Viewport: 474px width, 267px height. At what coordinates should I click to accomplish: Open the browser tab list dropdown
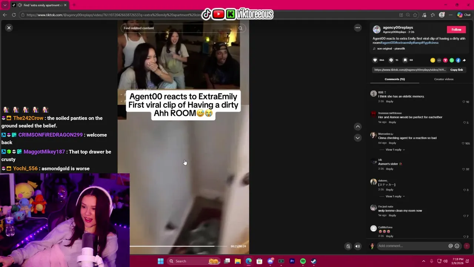point(5,5)
